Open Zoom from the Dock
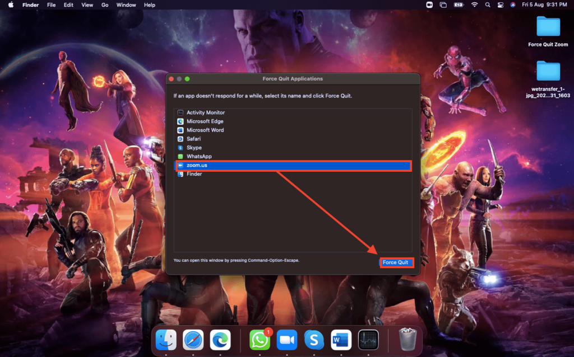The image size is (574, 357). 287,340
